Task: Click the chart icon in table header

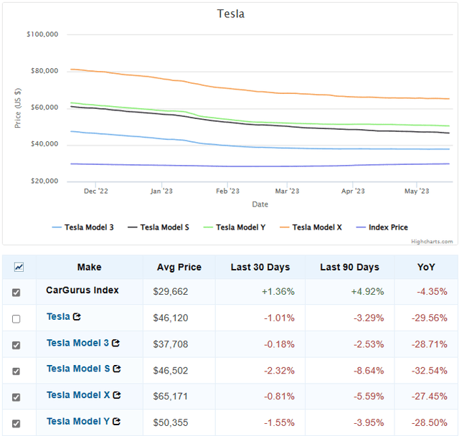Action: [18, 267]
